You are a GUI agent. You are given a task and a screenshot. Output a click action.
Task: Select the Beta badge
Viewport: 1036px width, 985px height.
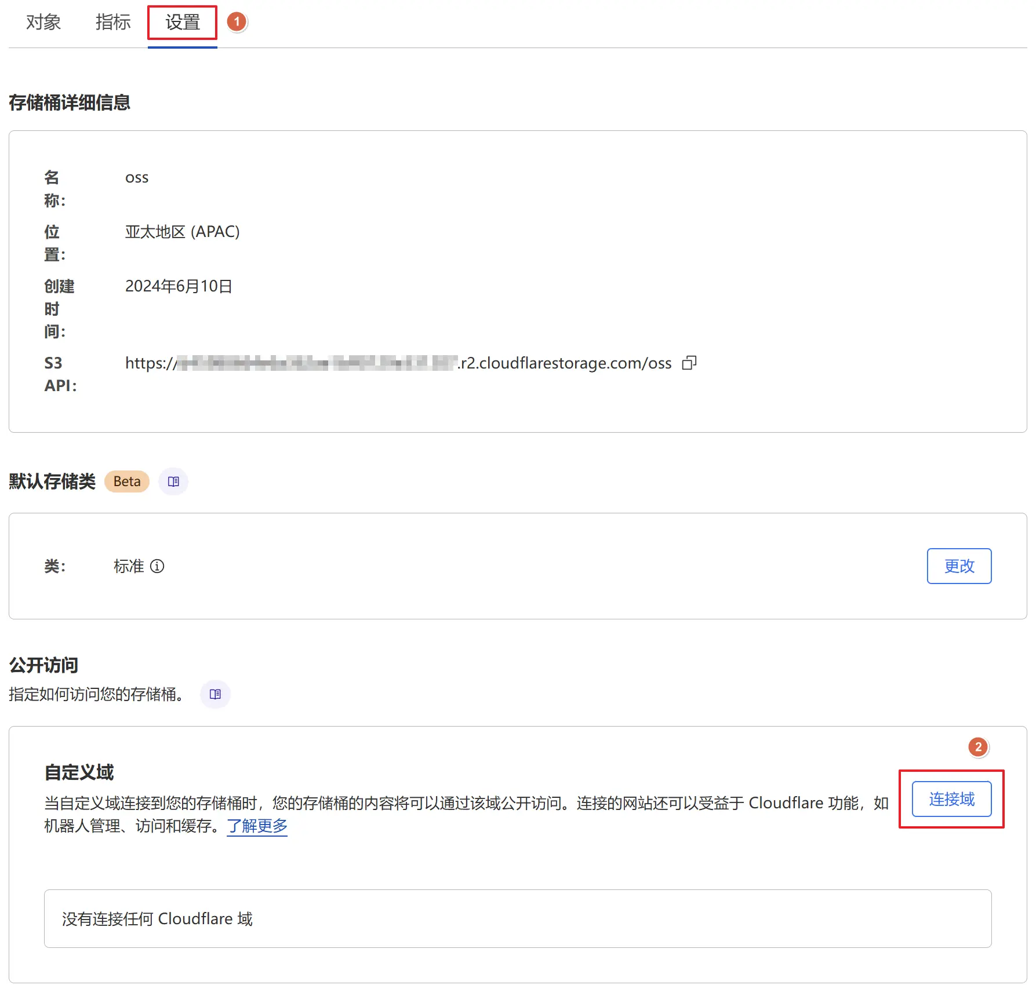pos(127,481)
